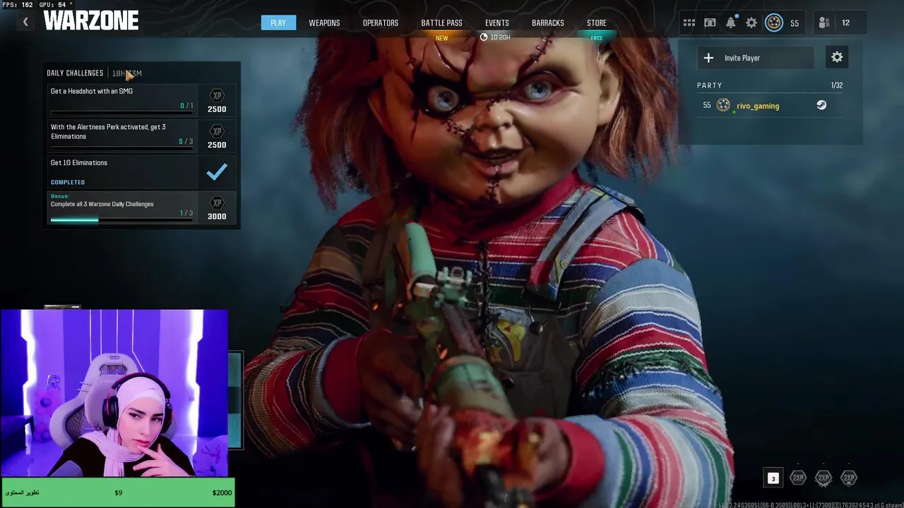Select the PLAY tab

(x=278, y=23)
